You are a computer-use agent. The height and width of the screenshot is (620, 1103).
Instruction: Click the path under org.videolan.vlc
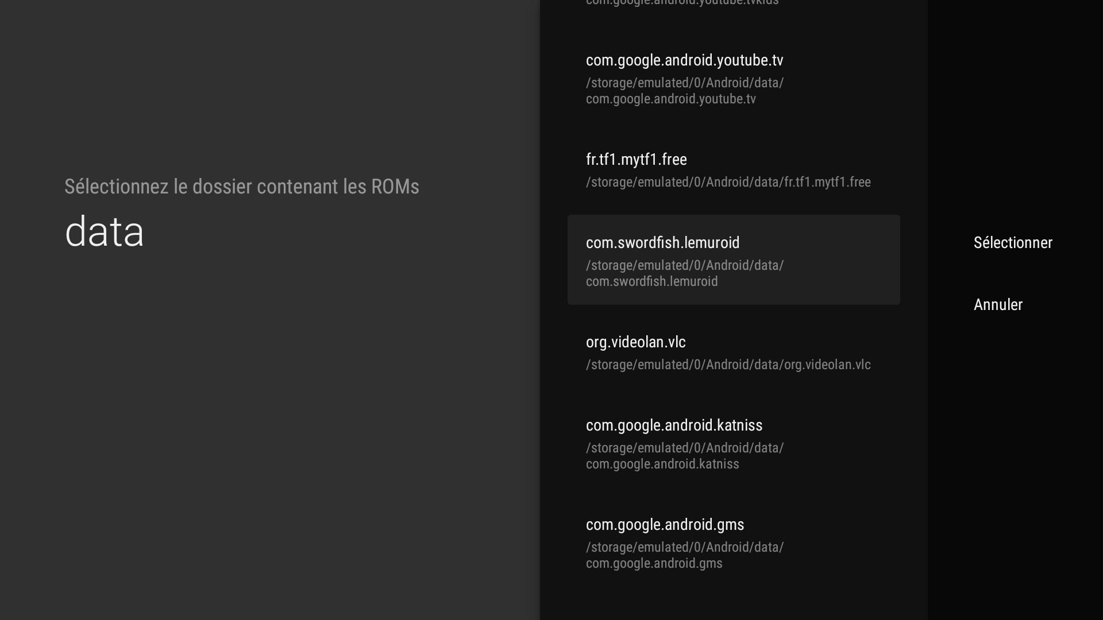coord(728,365)
